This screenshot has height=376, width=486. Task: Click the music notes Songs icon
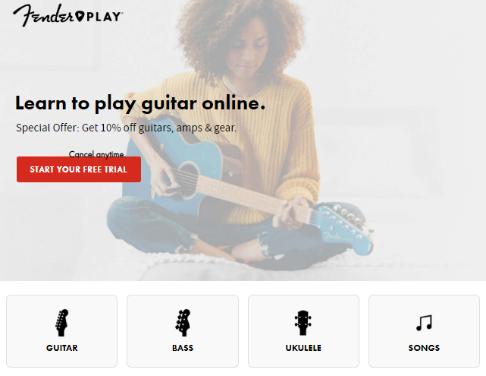(x=424, y=323)
